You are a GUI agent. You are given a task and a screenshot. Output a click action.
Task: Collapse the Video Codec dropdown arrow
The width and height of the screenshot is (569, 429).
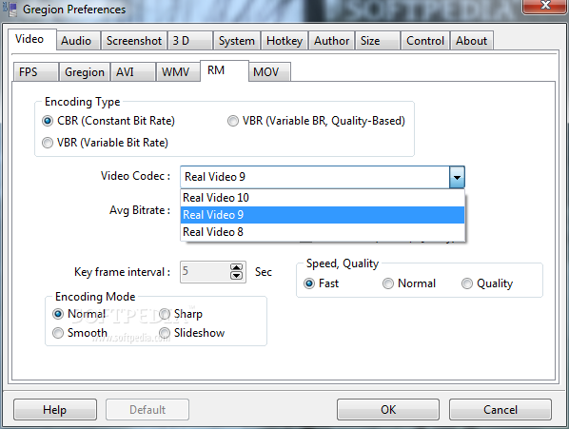[x=457, y=177]
